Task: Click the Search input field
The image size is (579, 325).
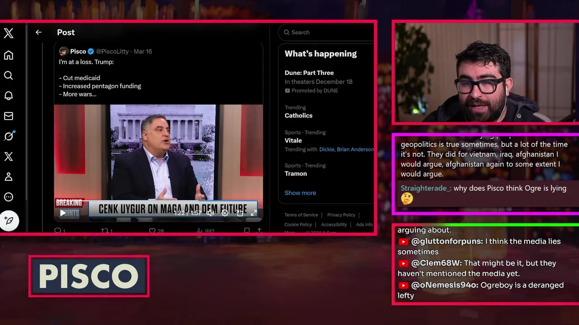Action: click(326, 32)
